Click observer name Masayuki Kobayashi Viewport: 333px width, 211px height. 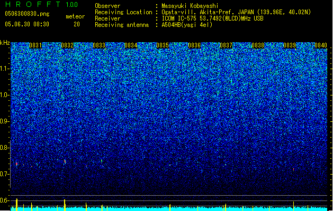190,6
